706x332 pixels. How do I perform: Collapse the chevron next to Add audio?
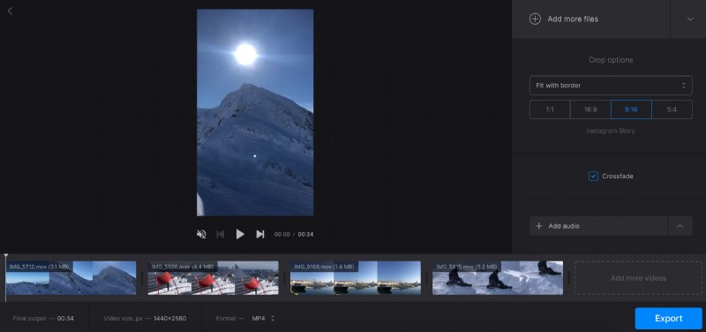(680, 226)
